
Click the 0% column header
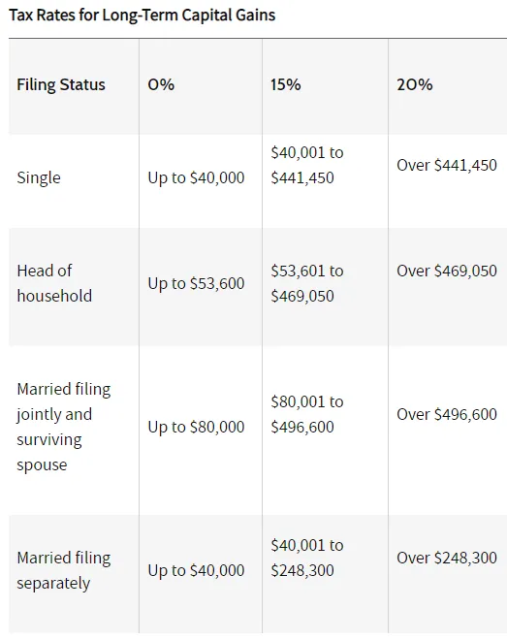(x=161, y=84)
